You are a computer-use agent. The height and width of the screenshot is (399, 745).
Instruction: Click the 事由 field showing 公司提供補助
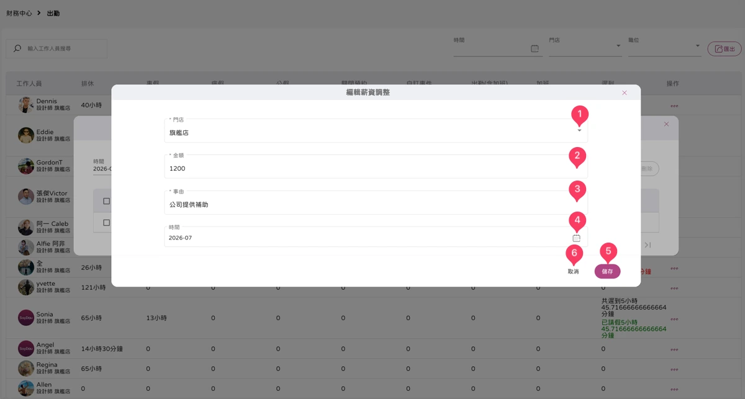[376, 202]
